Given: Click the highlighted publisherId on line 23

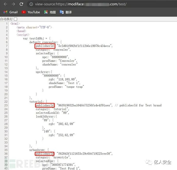Looking at the screenshot, I should coord(45,105).
